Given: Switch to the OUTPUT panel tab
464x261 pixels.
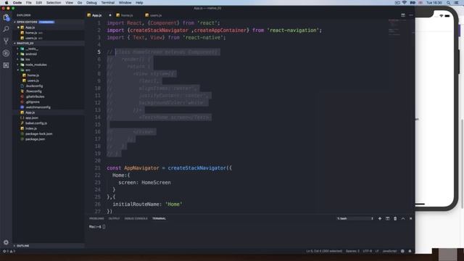Looking at the screenshot, I should click(x=114, y=219).
